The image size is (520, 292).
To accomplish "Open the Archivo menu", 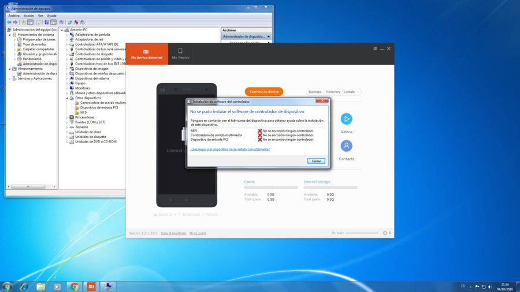I will tap(14, 16).
